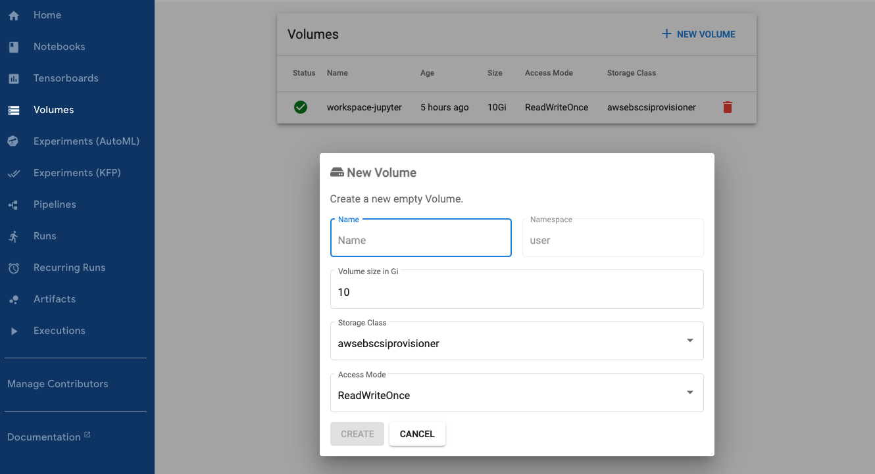Click the NEW VOLUME button
The image size is (875, 474).
(x=699, y=34)
